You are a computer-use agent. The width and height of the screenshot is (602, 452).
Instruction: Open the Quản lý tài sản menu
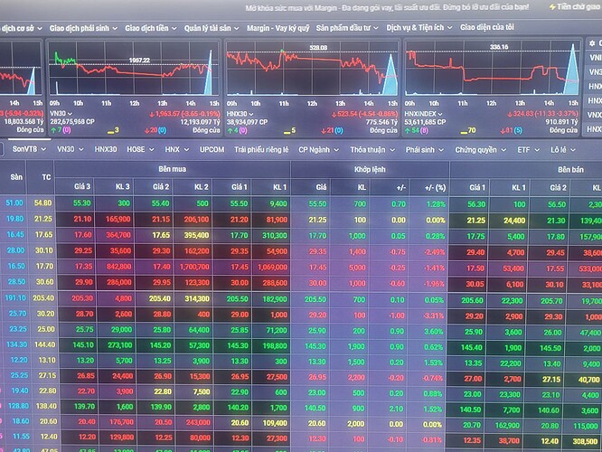coord(212,28)
